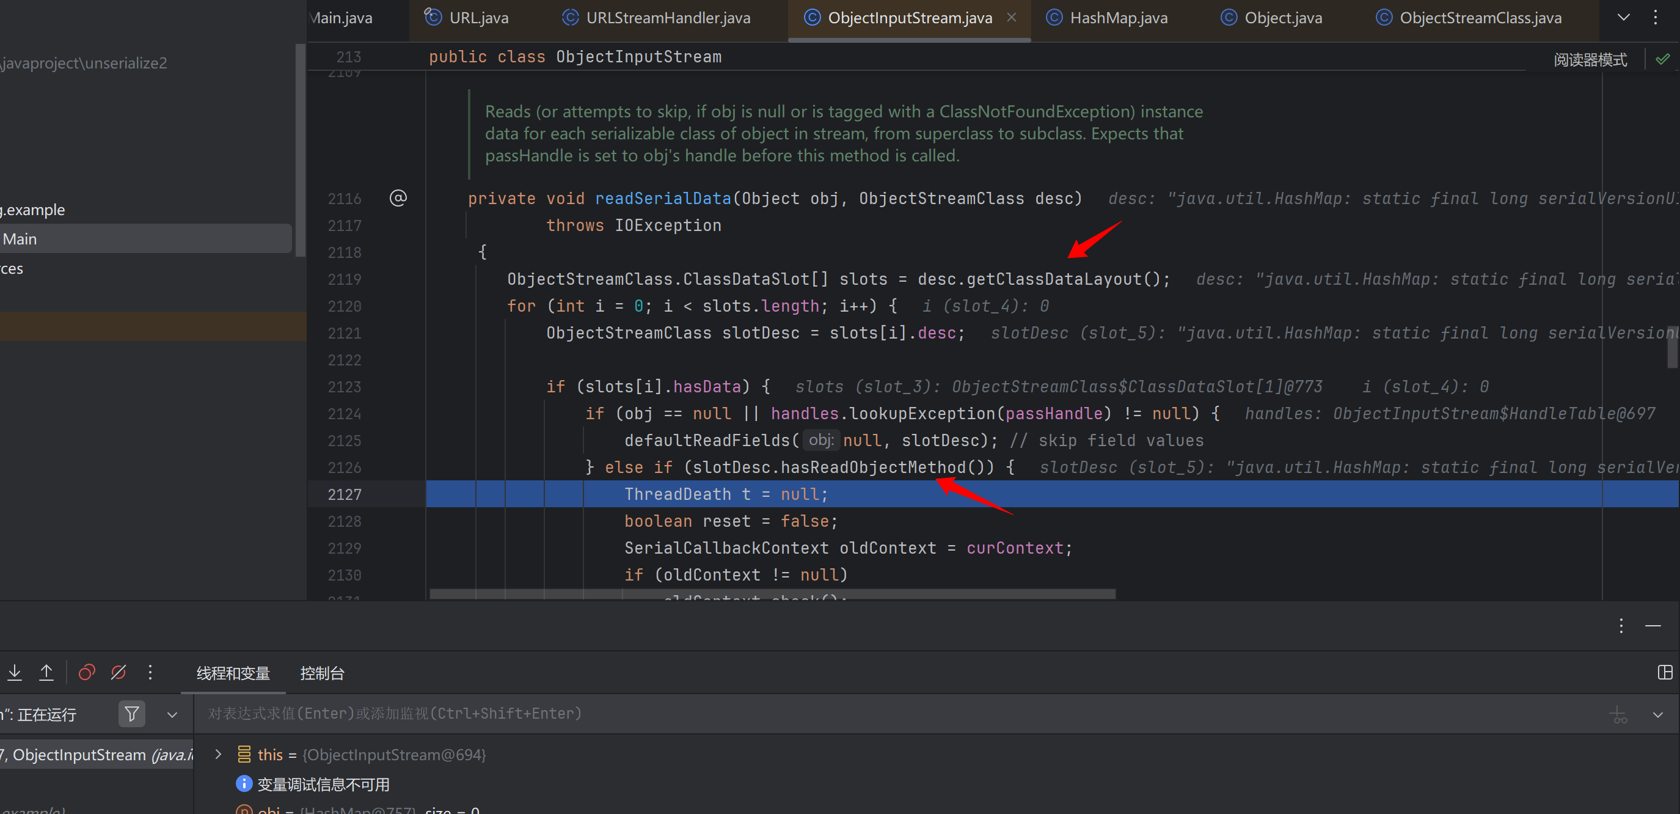Click the @ gutter icon at line 2116
1680x814 pixels.
pos(398,198)
